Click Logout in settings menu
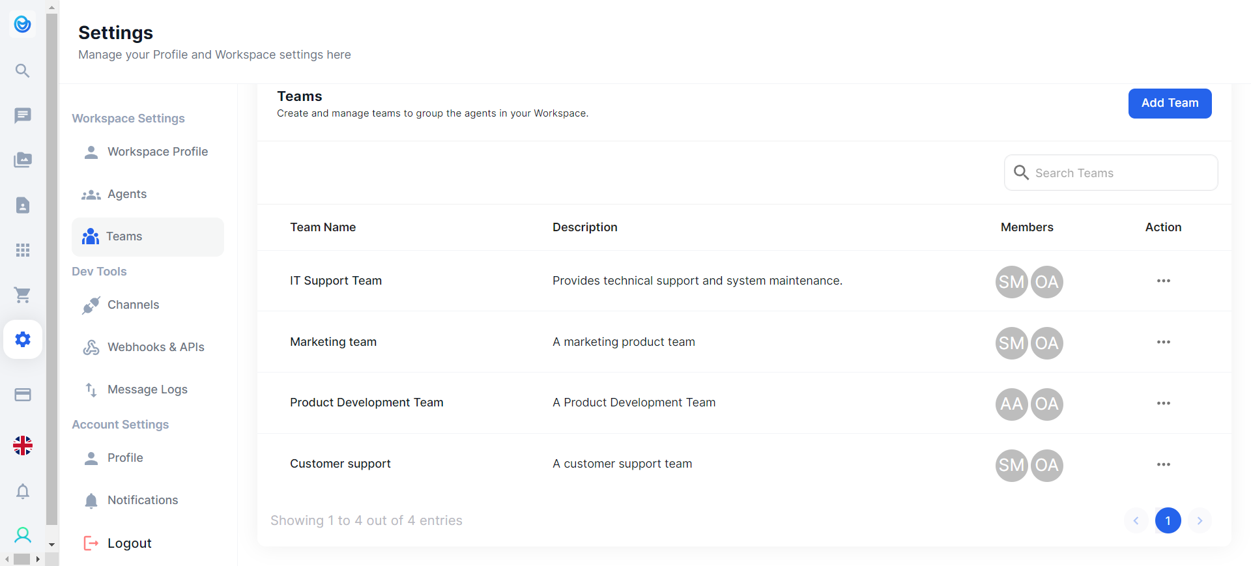Viewport: 1251px width, 566px height. [129, 543]
